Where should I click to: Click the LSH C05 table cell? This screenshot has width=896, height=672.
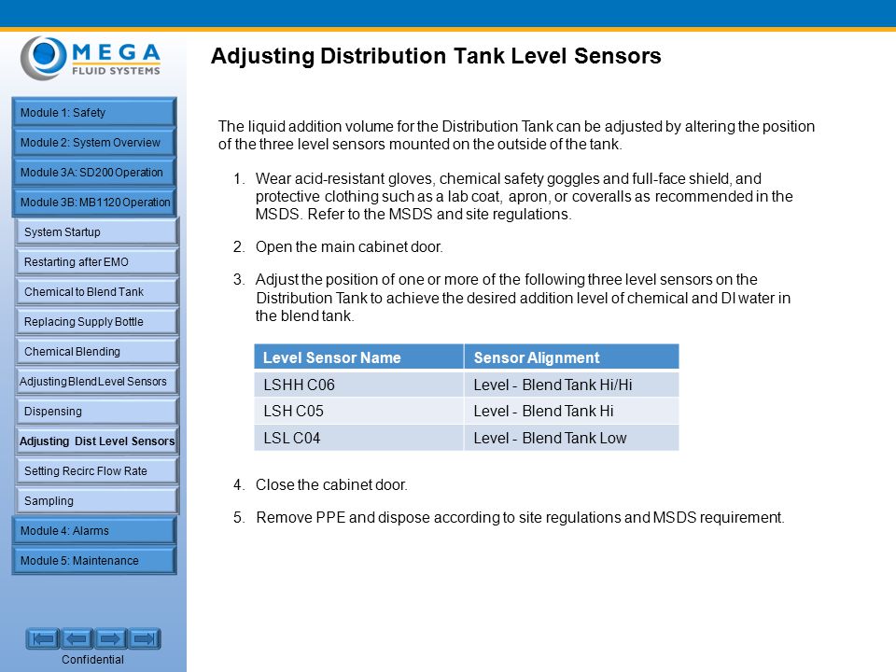[358, 411]
